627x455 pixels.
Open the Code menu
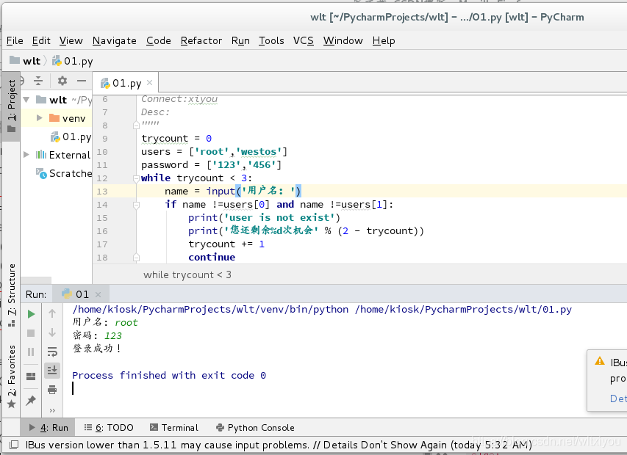tap(158, 40)
